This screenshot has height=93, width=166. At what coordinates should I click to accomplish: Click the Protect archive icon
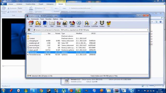coord(102,24)
